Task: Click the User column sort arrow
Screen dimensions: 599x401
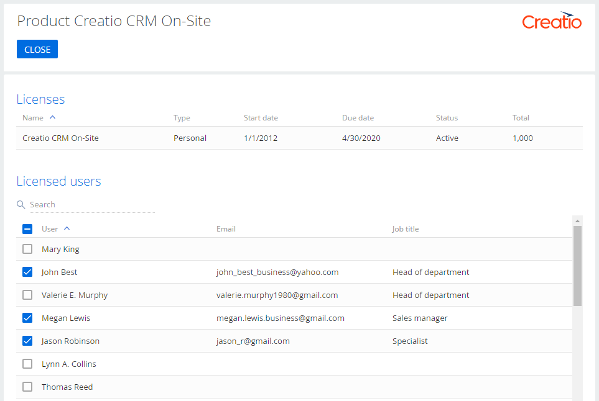Action: tap(67, 228)
